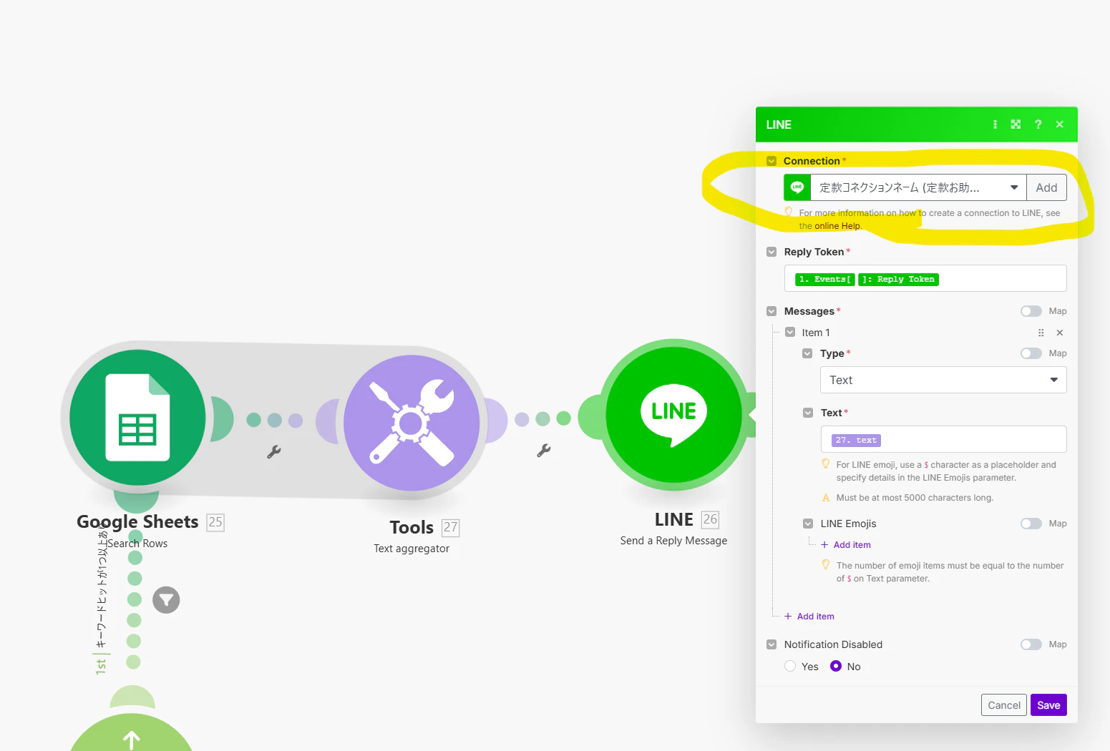Click the LINE connection logo icon

pos(797,187)
